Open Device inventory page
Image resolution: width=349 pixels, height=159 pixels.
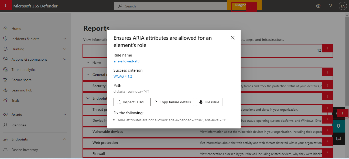pos(25,150)
